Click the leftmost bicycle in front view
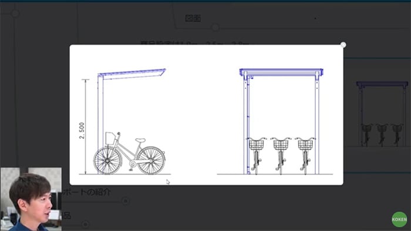411x231 pixels. click(x=256, y=155)
